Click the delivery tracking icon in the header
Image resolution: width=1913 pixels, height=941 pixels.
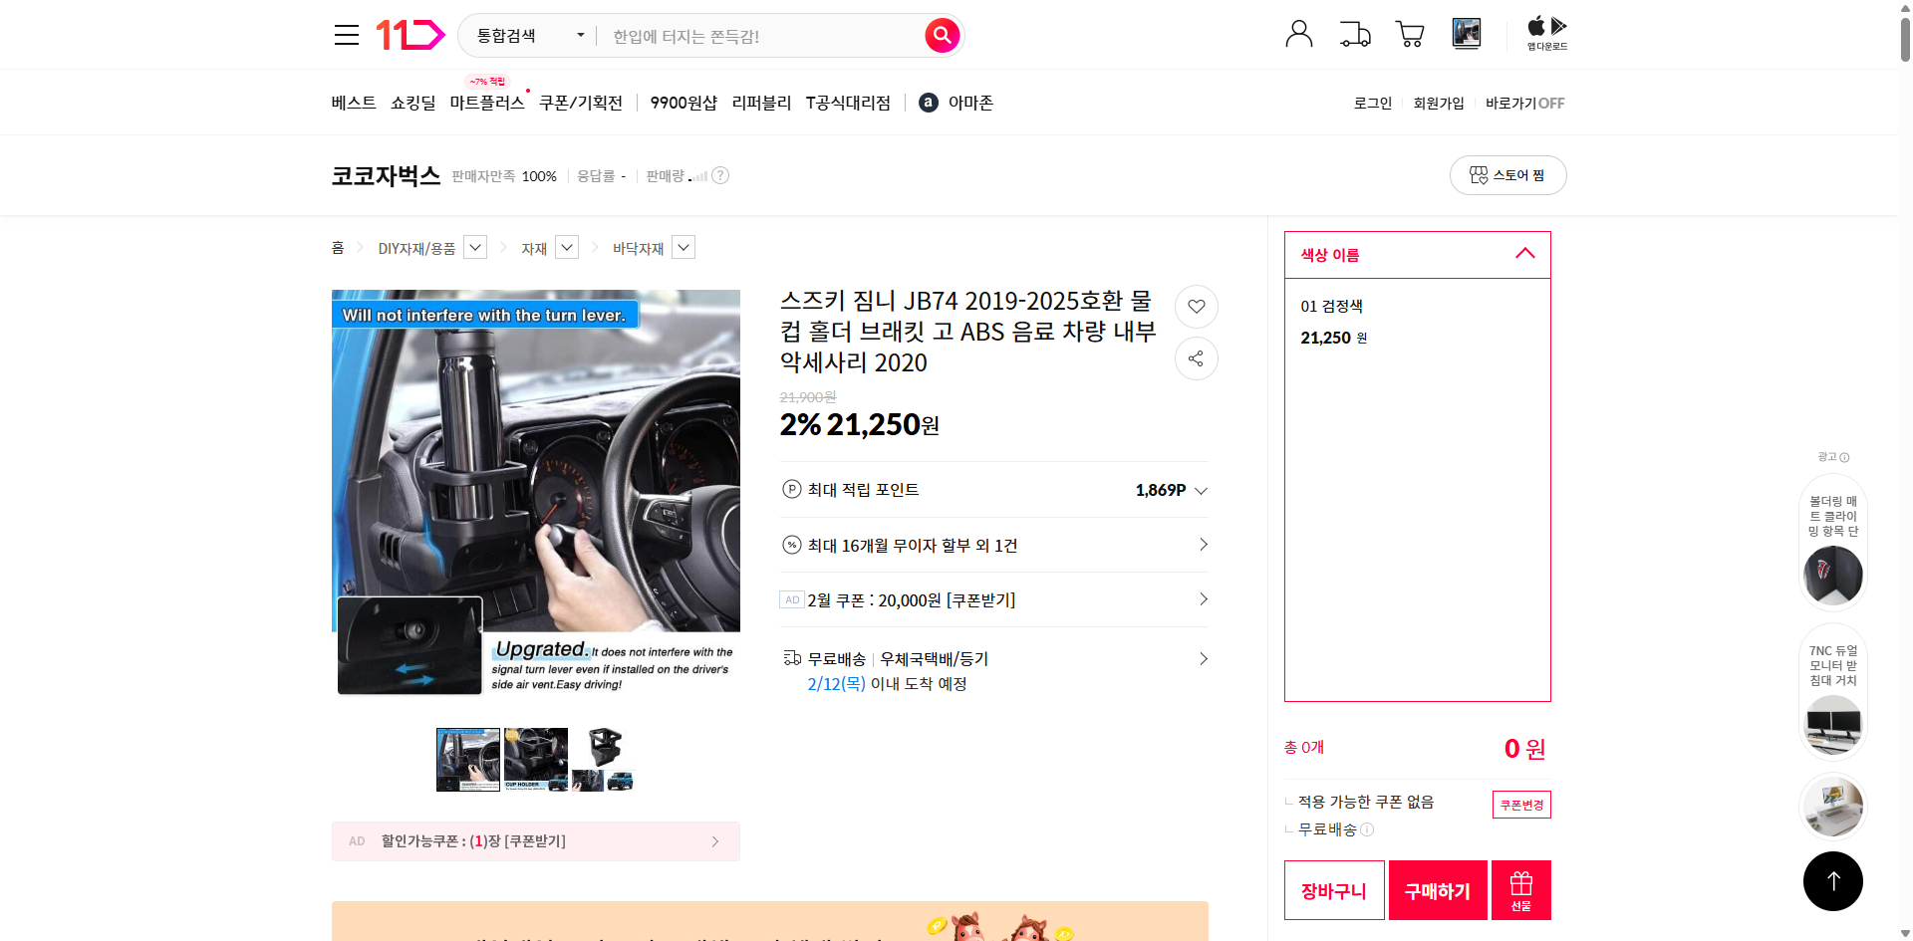click(x=1354, y=33)
